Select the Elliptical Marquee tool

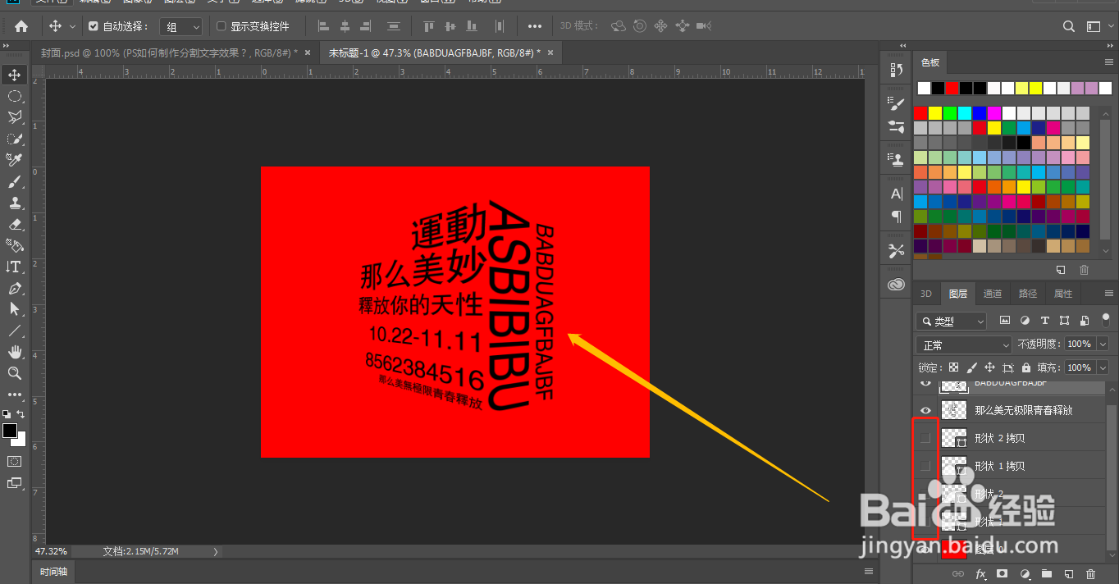[14, 96]
